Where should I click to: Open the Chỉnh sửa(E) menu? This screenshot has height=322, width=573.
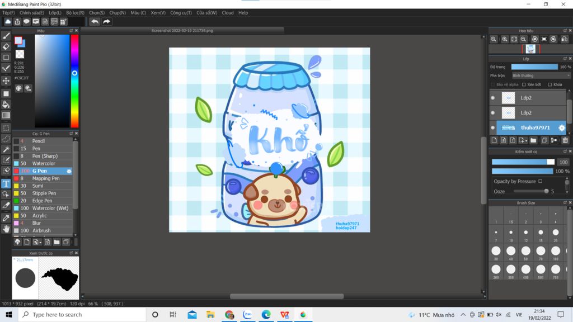tap(32, 13)
